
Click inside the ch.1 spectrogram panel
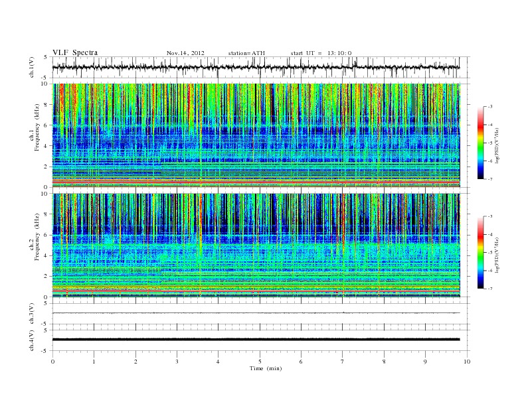pos(256,135)
